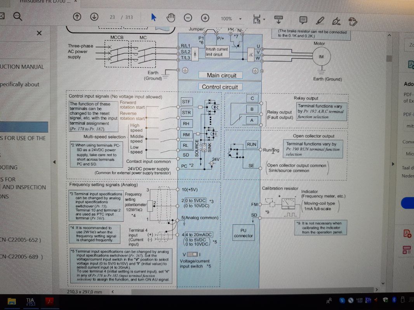This screenshot has width=414, height=310.
Task: Click the Skype tray icon
Action: [x=342, y=300]
